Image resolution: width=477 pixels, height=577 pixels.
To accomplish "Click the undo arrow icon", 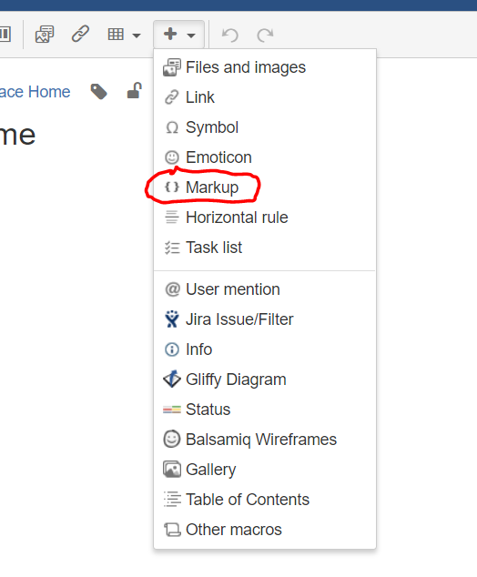I will (x=230, y=35).
